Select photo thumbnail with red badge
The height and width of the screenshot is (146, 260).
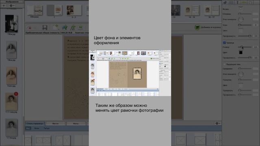click(11, 101)
